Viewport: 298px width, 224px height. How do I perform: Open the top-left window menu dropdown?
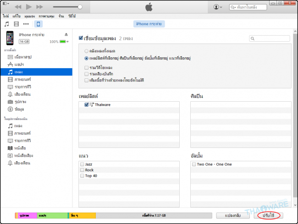click(6, 3)
